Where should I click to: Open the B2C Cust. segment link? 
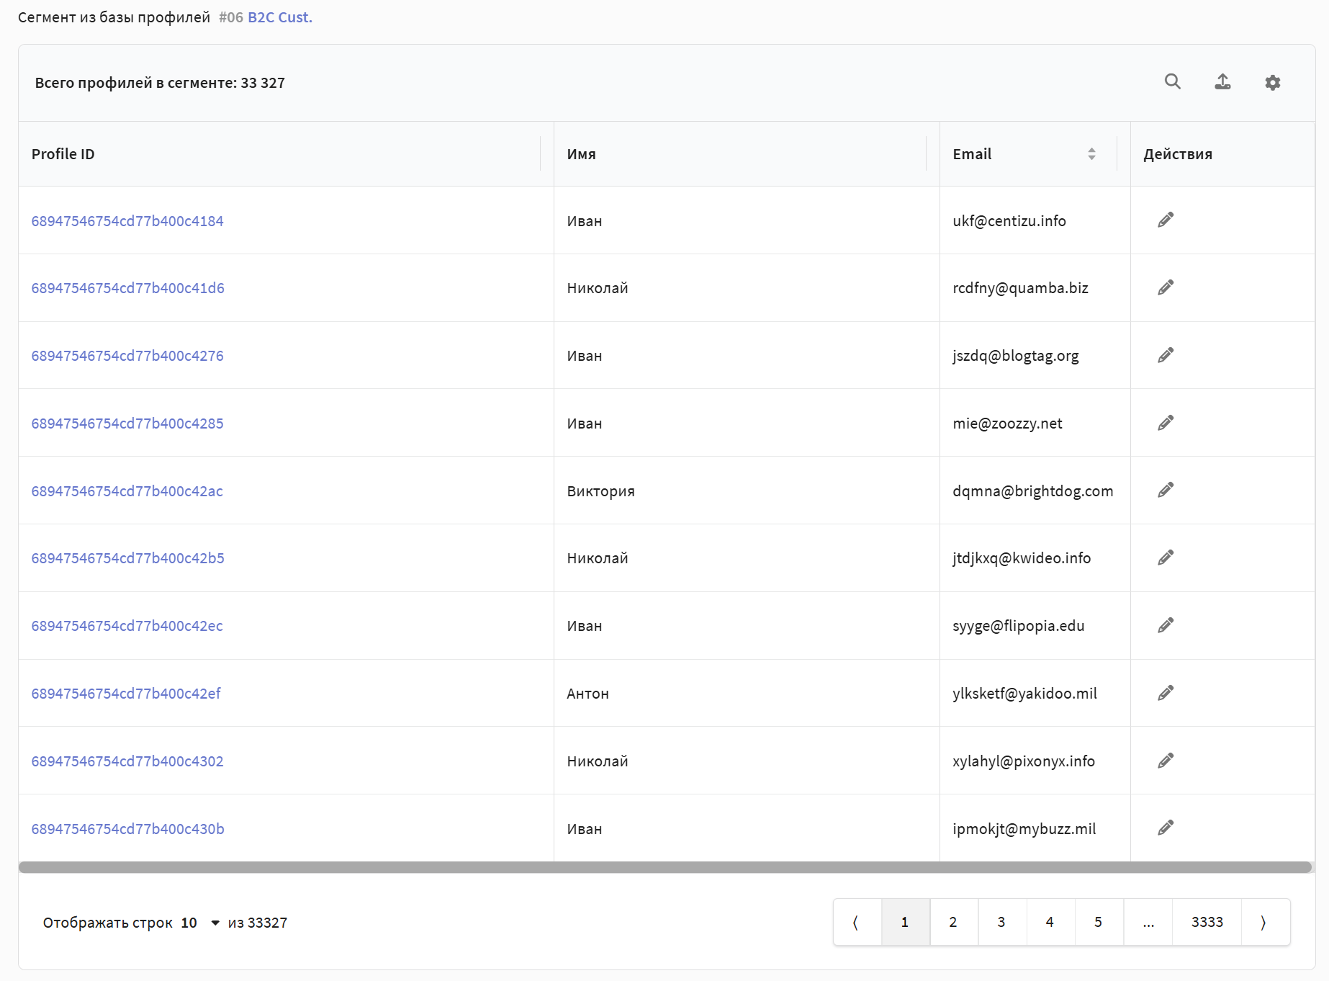click(x=280, y=17)
